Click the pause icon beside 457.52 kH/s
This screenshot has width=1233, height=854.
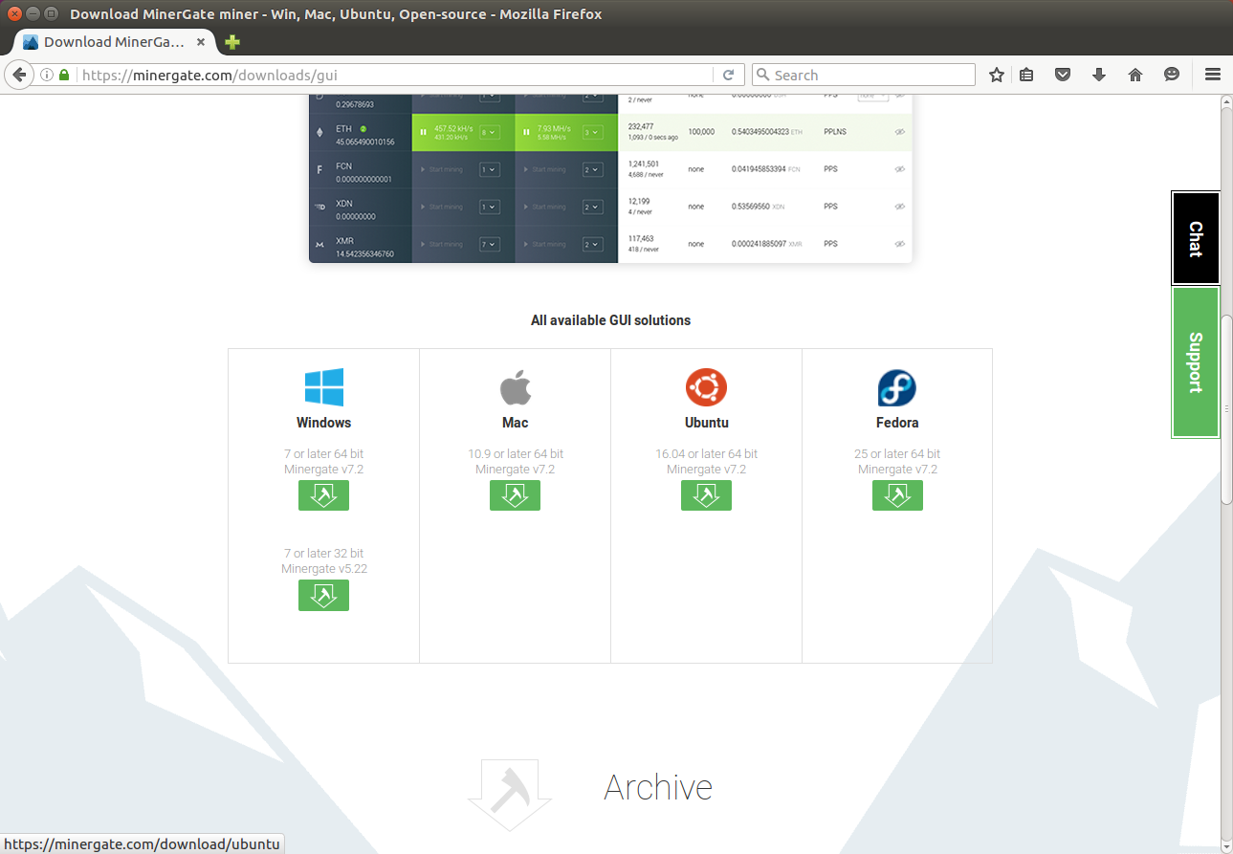click(423, 132)
